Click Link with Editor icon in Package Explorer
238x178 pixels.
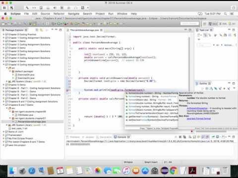(x=41, y=30)
